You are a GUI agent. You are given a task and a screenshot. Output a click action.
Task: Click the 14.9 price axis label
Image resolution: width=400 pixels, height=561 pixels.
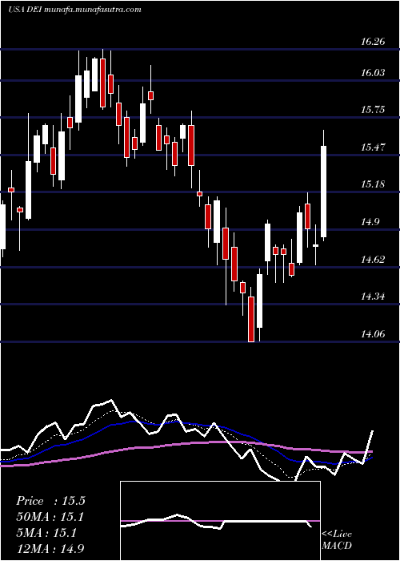click(x=370, y=222)
